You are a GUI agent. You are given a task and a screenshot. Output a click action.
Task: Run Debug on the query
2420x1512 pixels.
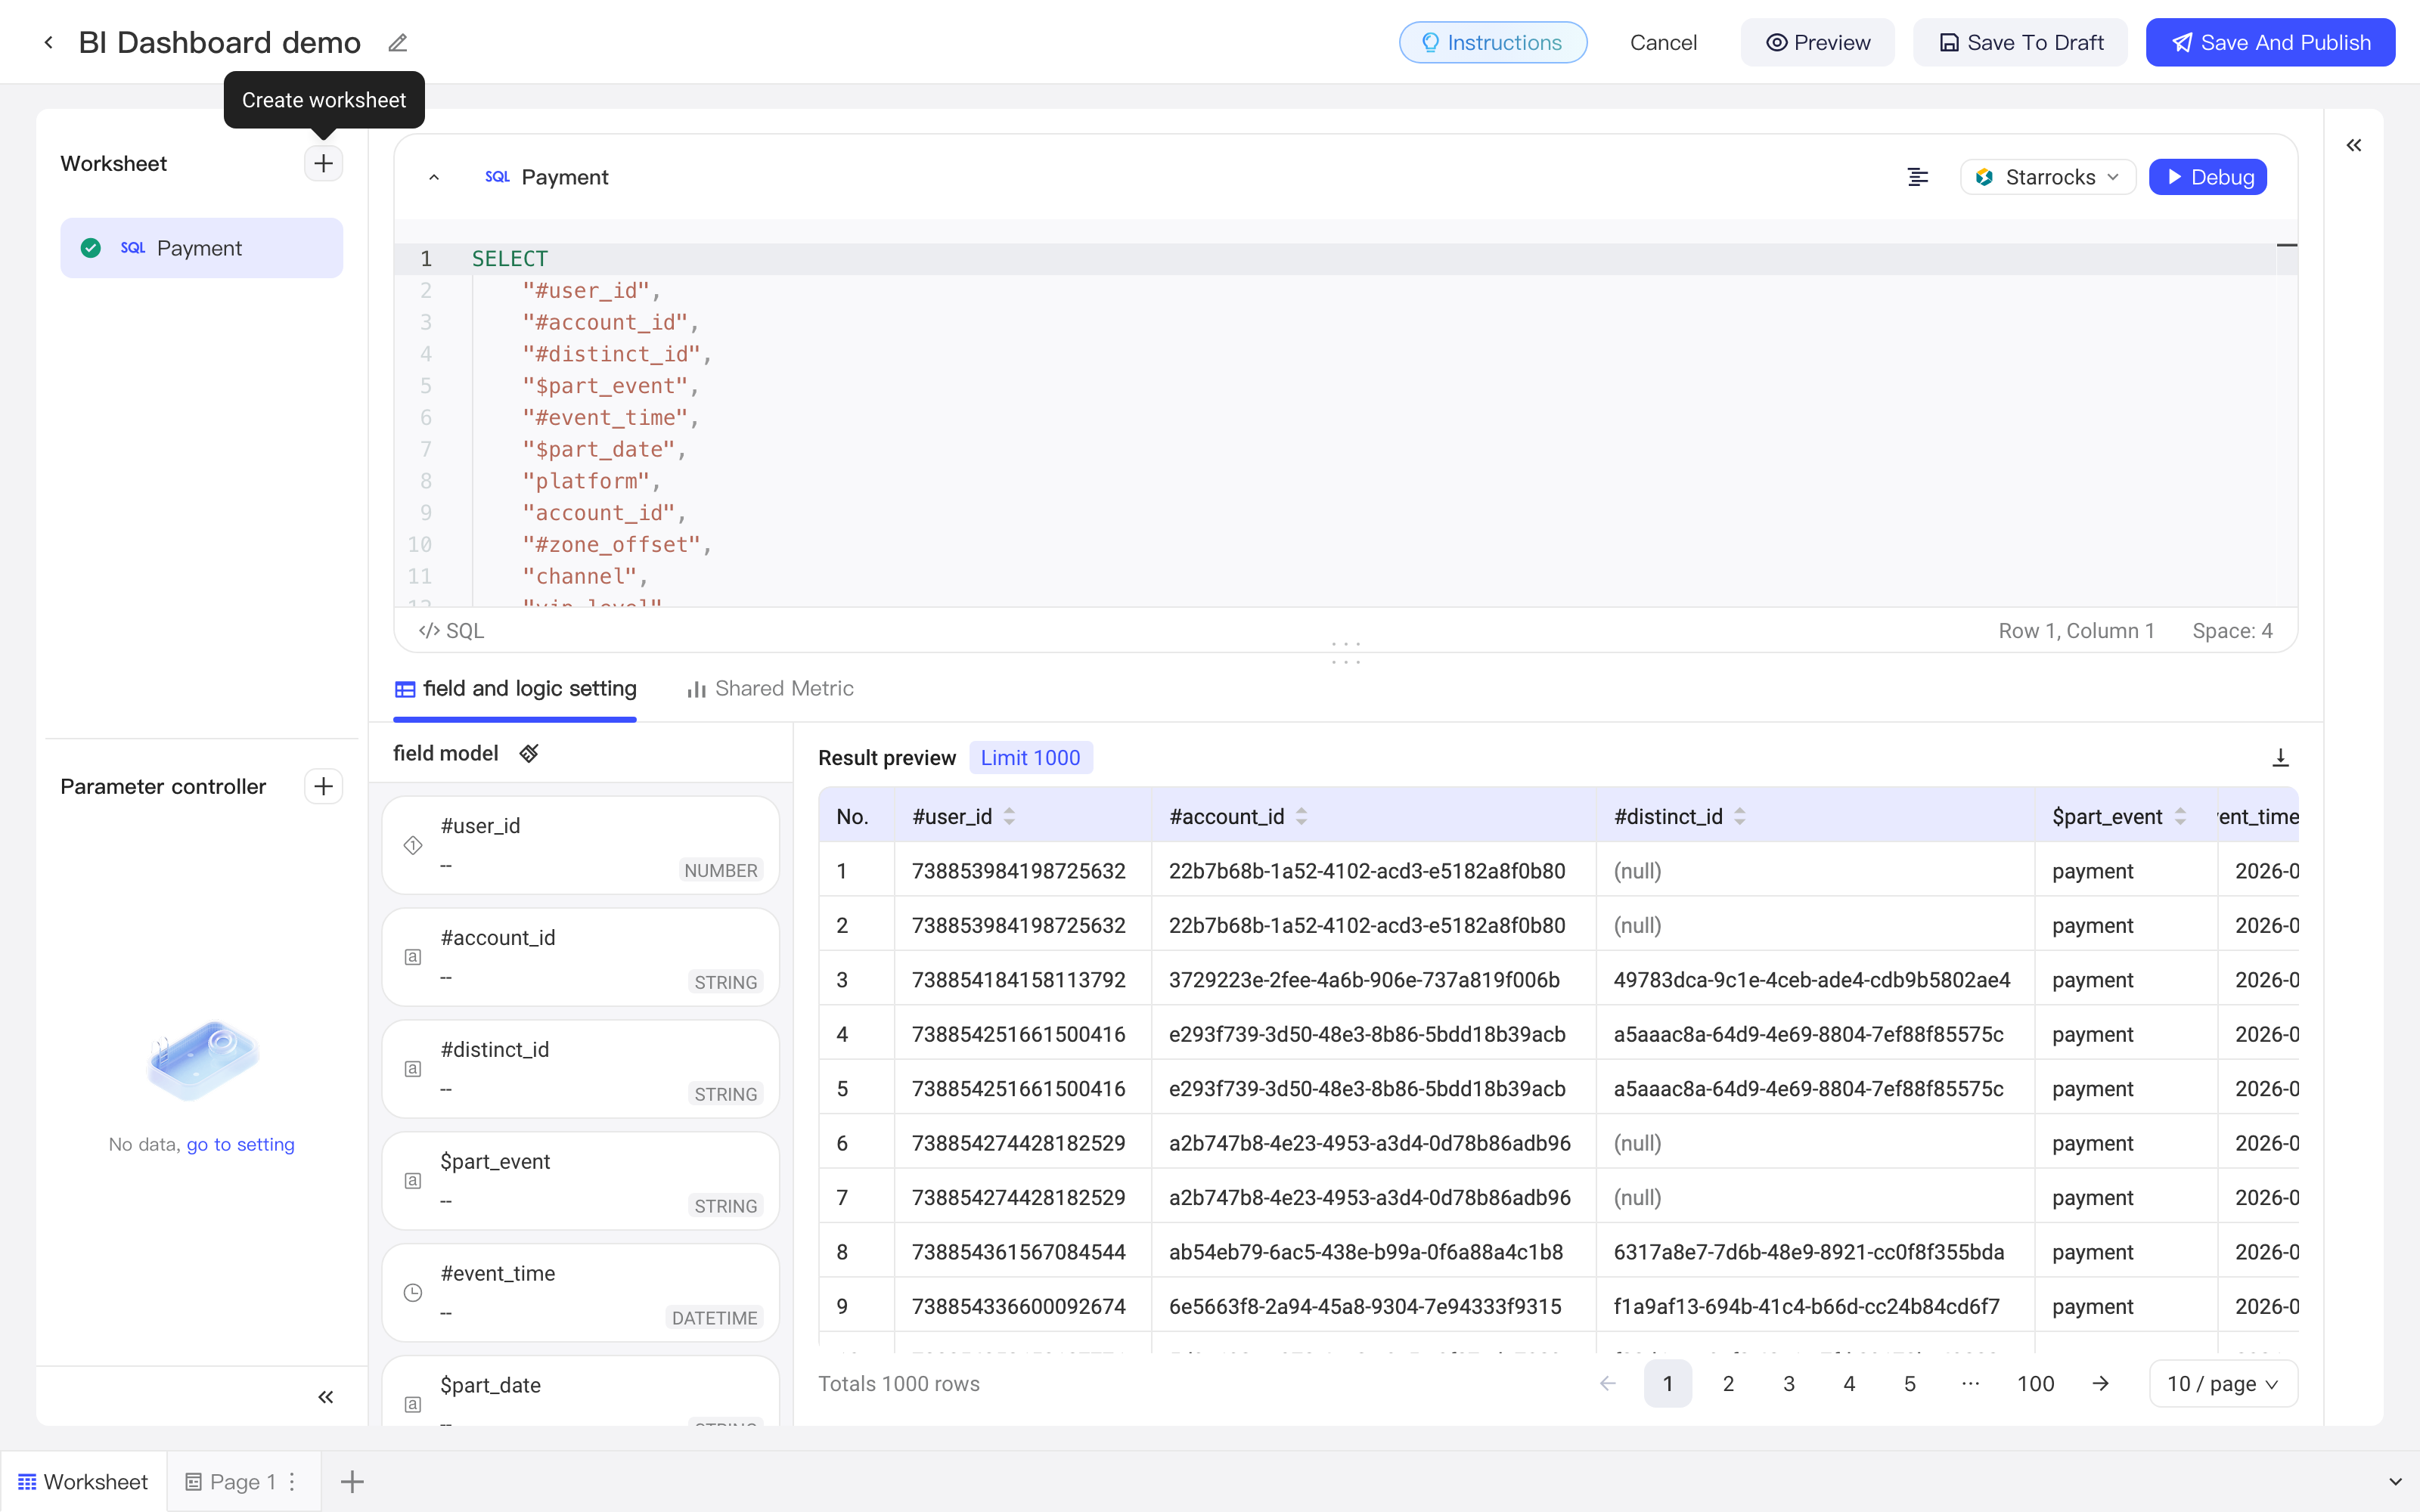2208,177
